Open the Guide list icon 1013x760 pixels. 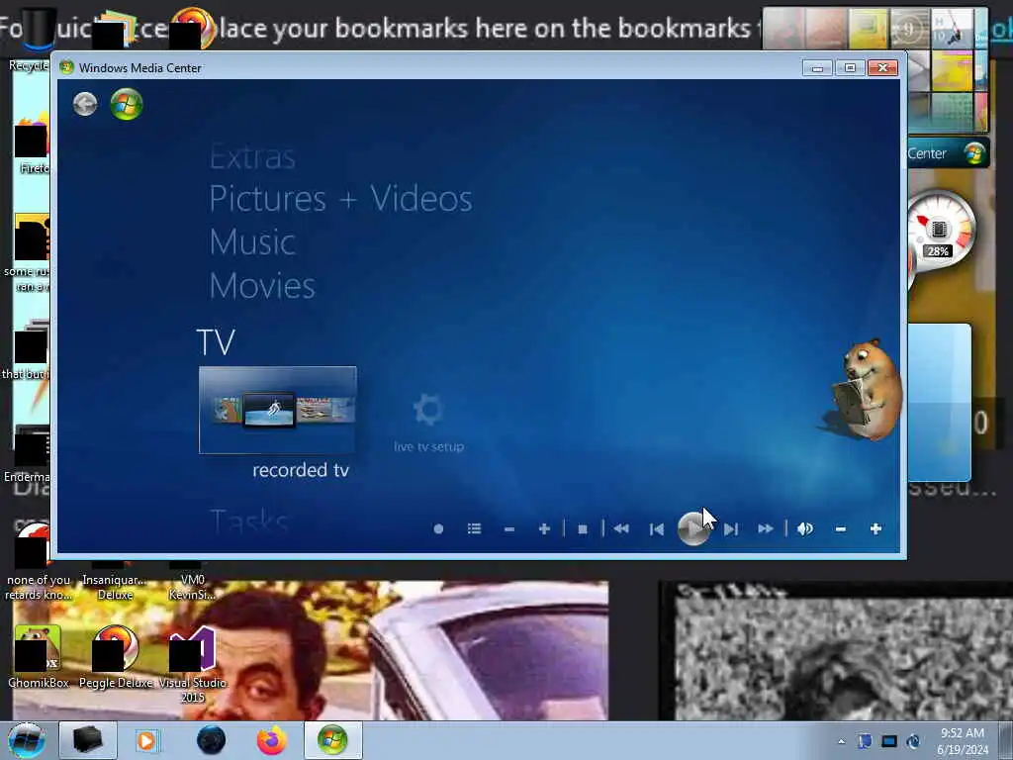(474, 529)
